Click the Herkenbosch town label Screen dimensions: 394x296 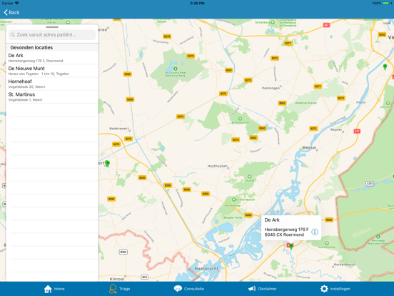tap(345, 265)
